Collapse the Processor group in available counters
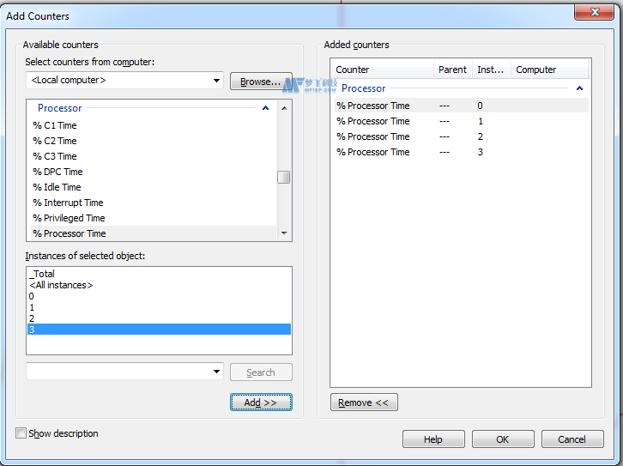The width and height of the screenshot is (623, 466). (265, 108)
